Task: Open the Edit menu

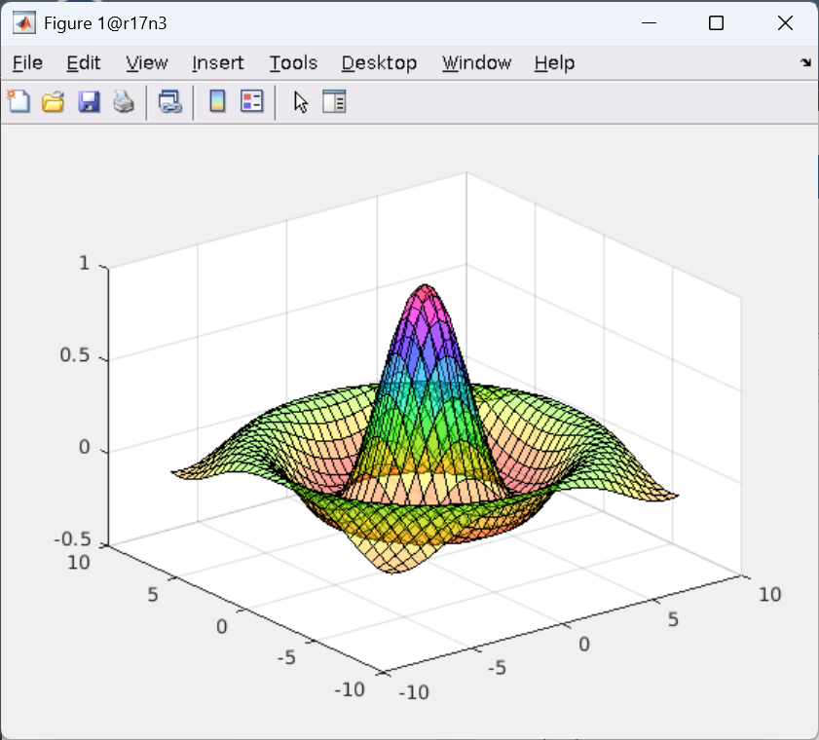Action: [84, 62]
